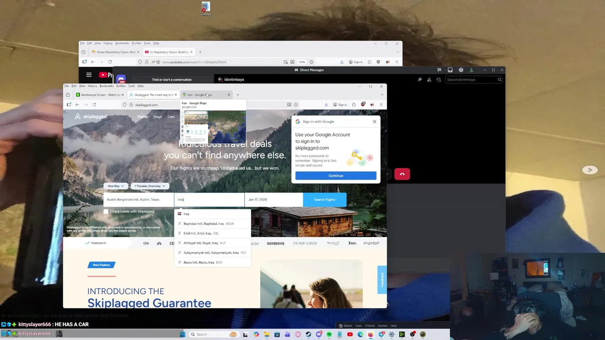Toggle Check hotels with Skiplagged checkbox

coord(106,212)
